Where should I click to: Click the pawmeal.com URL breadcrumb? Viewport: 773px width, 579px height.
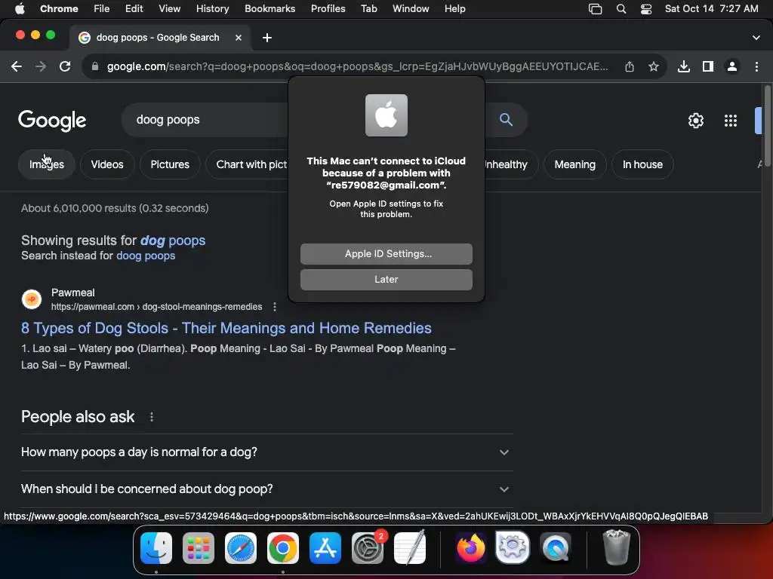coord(157,307)
